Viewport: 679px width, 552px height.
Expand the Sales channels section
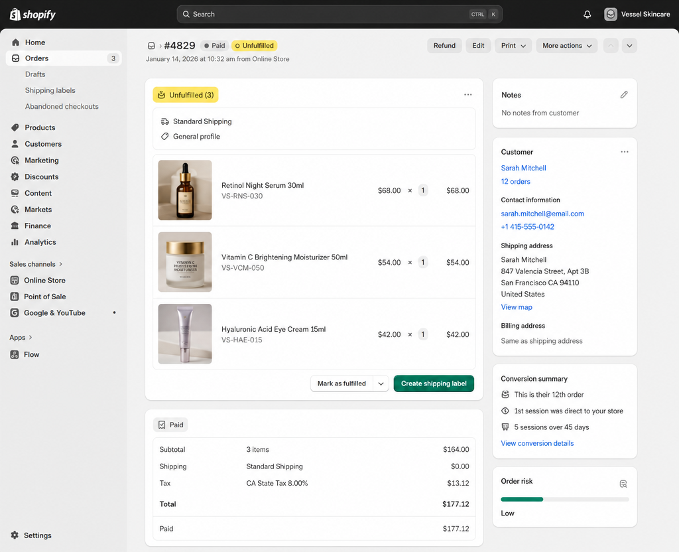point(36,264)
